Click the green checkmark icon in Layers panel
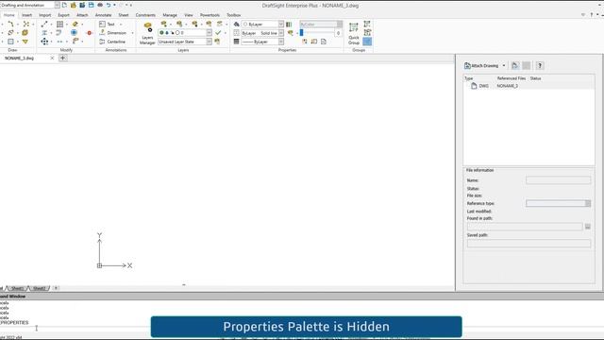Image resolution: width=604 pixels, height=340 pixels. (218, 33)
